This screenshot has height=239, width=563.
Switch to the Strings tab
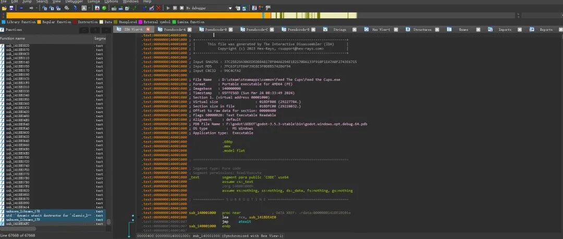coord(339,30)
